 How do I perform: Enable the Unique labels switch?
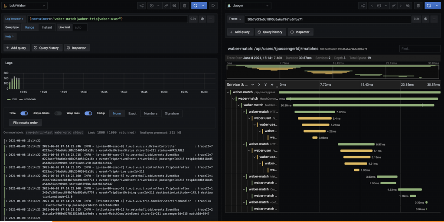click(x=58, y=113)
